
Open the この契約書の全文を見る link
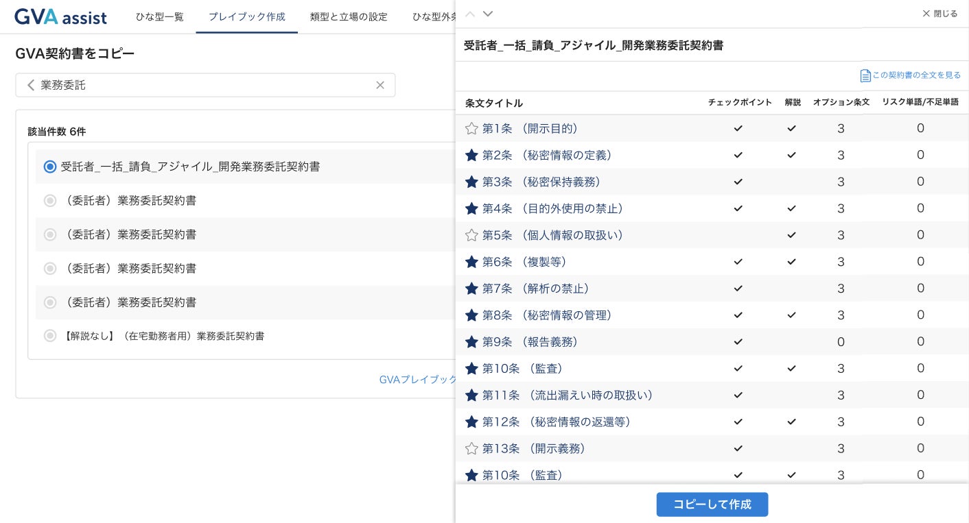tap(916, 75)
